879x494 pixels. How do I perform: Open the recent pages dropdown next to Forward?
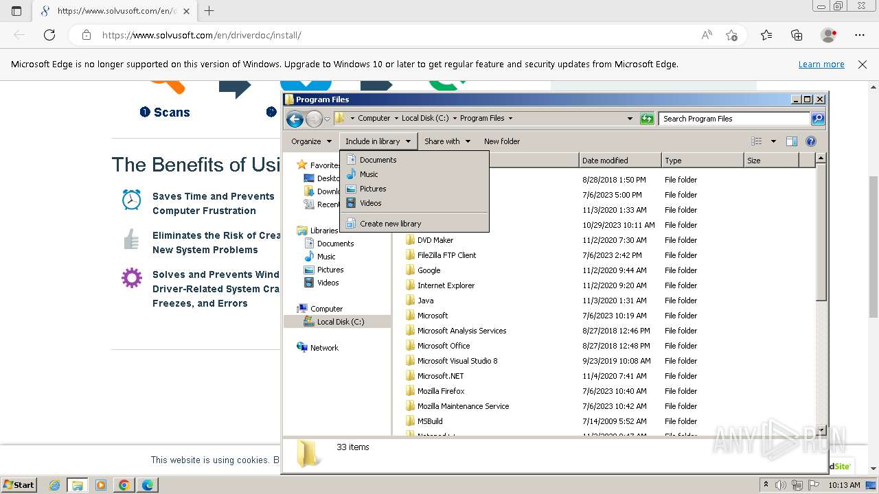pyautogui.click(x=328, y=119)
